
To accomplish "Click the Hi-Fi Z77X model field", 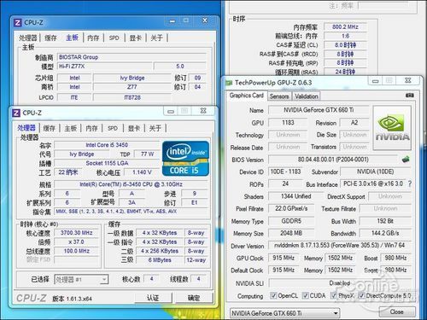I will point(105,67).
